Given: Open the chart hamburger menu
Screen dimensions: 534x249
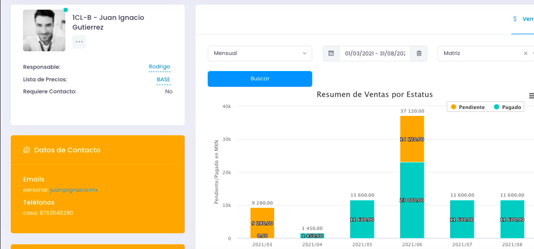Looking at the screenshot, I should 531,96.
